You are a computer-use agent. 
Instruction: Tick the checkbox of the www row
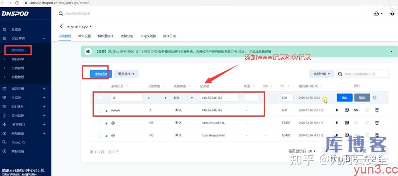point(99,111)
